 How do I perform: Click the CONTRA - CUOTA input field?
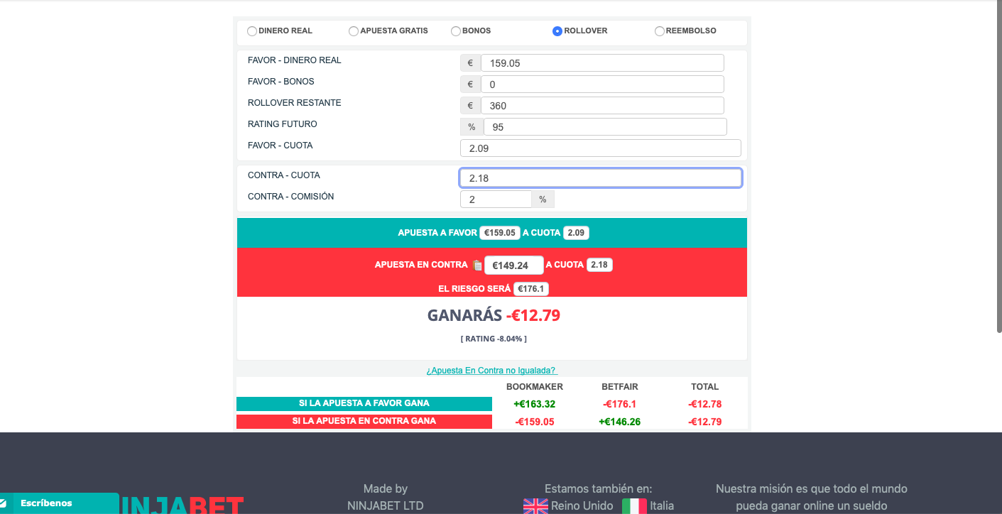point(601,178)
